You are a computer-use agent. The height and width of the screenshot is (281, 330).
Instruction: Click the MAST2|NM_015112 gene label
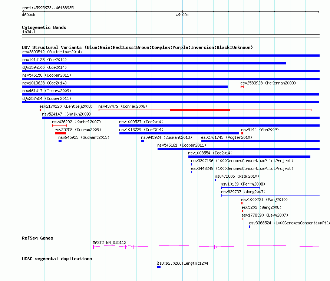point(109,242)
